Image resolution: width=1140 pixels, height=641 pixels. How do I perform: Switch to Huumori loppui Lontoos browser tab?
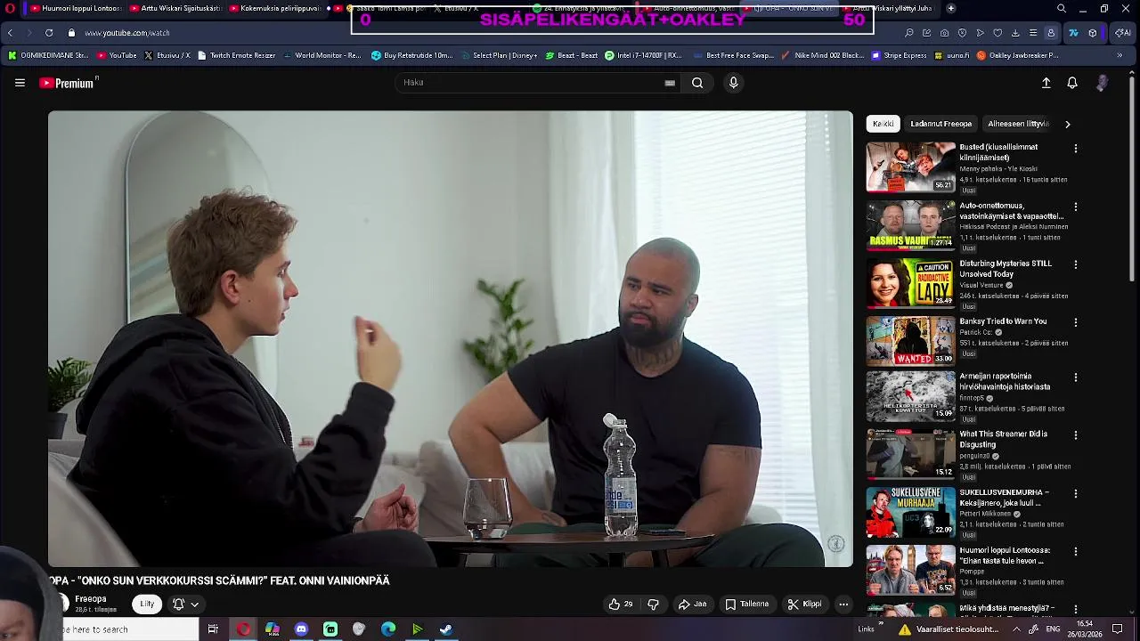[75, 8]
